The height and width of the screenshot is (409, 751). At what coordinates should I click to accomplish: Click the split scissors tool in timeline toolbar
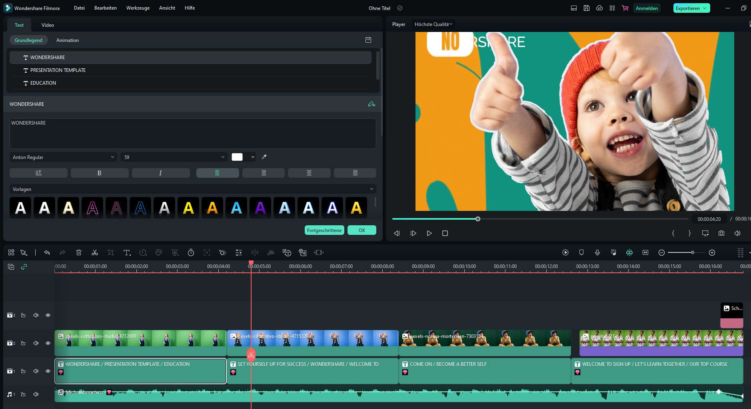95,252
